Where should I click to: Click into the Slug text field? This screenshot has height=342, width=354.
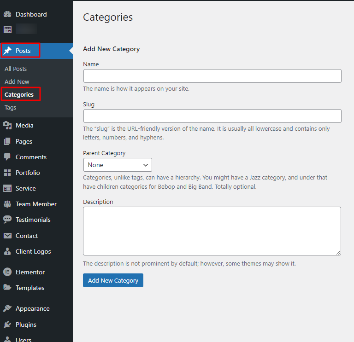(212, 116)
